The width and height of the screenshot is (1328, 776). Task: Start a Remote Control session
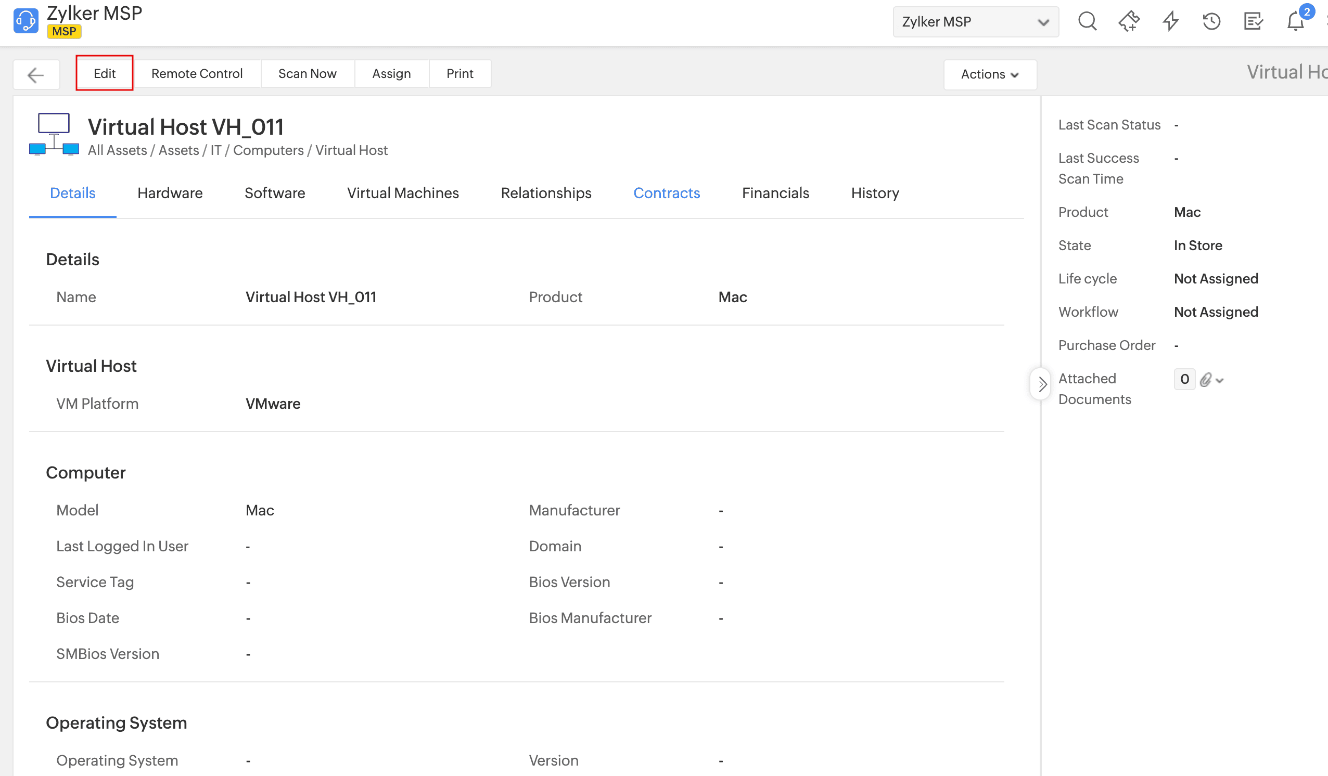pyautogui.click(x=197, y=73)
